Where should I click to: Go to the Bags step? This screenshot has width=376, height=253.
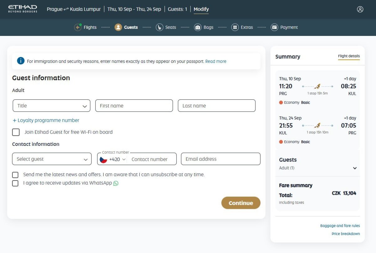click(204, 27)
